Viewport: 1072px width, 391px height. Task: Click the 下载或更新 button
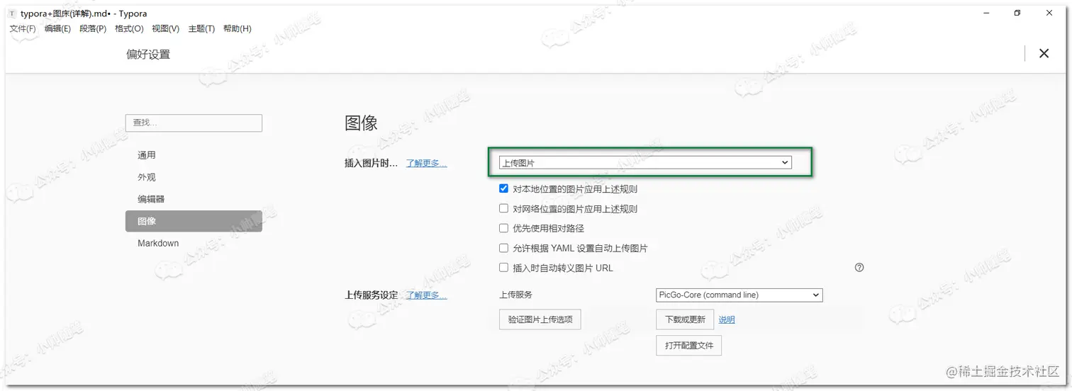(x=685, y=319)
